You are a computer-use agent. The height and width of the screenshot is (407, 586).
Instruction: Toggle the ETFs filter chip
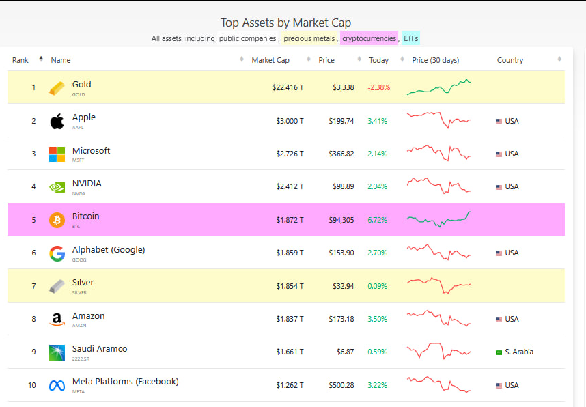point(410,38)
